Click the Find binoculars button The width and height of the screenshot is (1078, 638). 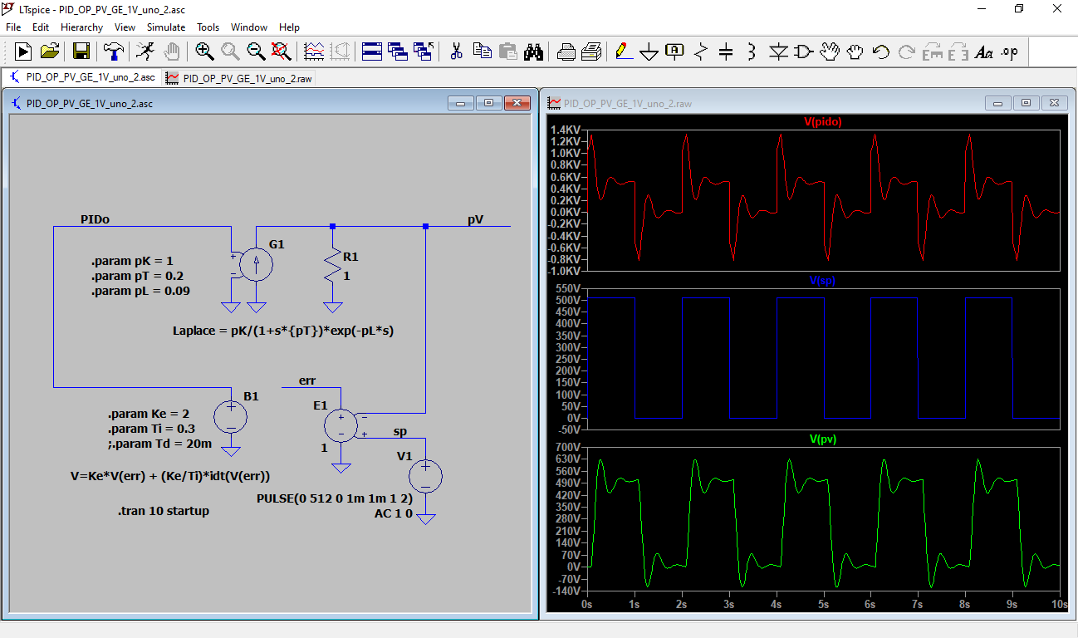534,52
